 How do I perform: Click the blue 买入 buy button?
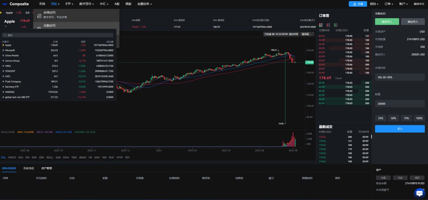pos(400,129)
